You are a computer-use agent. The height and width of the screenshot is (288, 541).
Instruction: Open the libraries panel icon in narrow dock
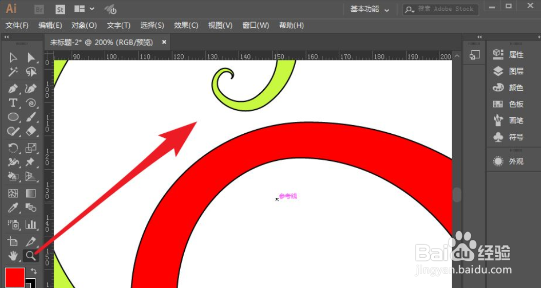tap(474, 54)
